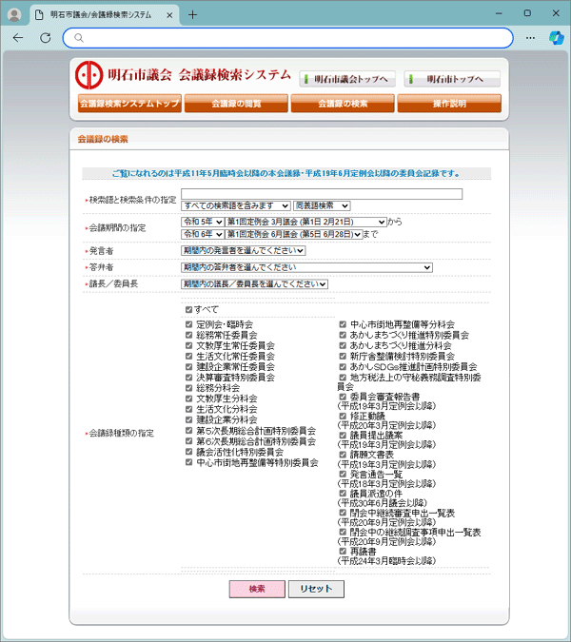571x642 pixels.
Task: Toggle 中心市街地再整備等分科会 checkbox
Action: pos(343,324)
